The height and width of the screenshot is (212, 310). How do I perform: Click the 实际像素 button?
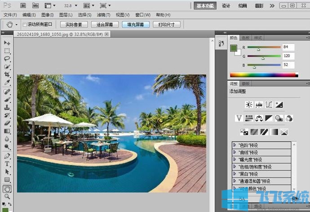[74, 25]
